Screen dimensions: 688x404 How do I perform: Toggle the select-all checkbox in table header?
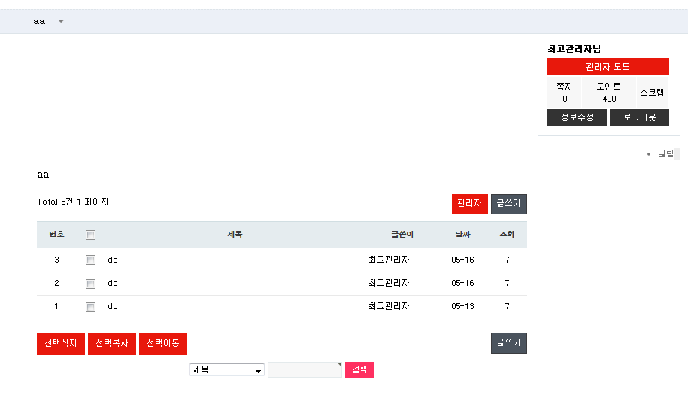click(x=90, y=235)
